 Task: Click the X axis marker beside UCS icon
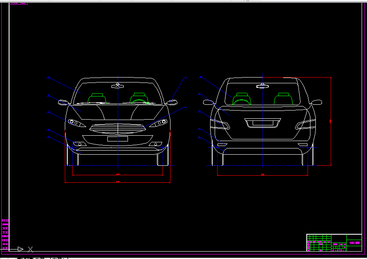tap(31, 250)
